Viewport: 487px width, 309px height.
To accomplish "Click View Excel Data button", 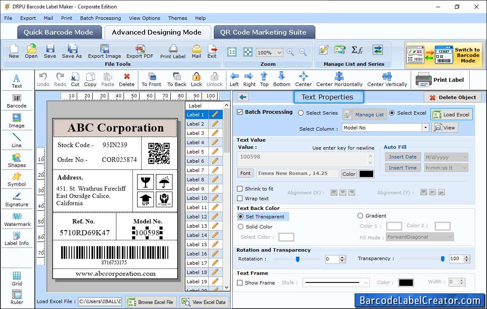I will tap(204, 302).
